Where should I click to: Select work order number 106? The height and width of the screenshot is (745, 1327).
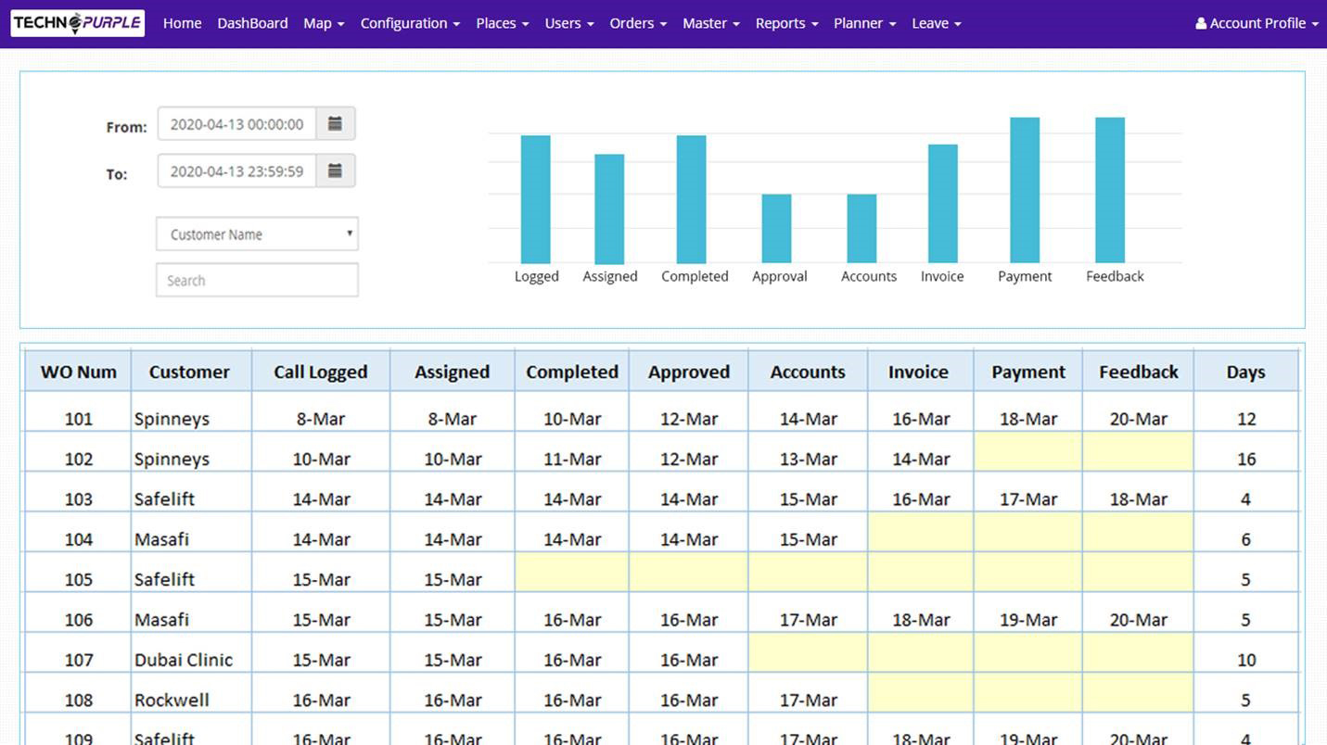point(79,619)
